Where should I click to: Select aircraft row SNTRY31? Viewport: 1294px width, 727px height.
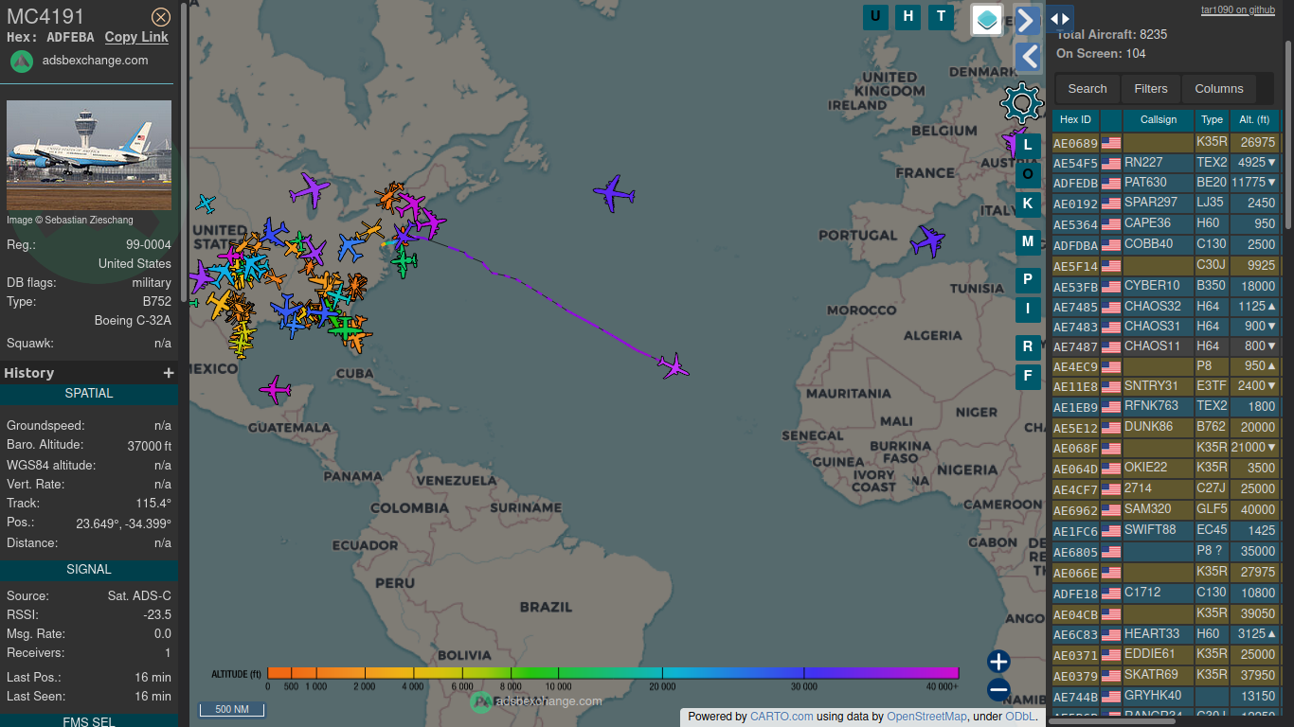point(1166,386)
